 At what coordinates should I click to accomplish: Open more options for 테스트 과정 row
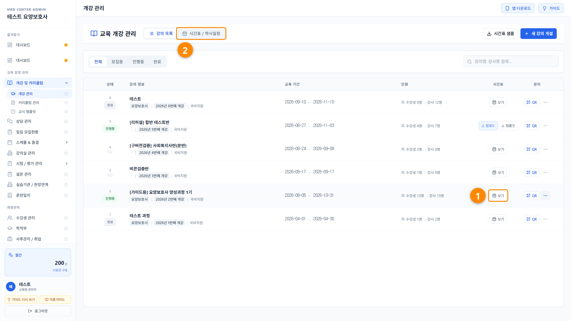tap(545, 219)
